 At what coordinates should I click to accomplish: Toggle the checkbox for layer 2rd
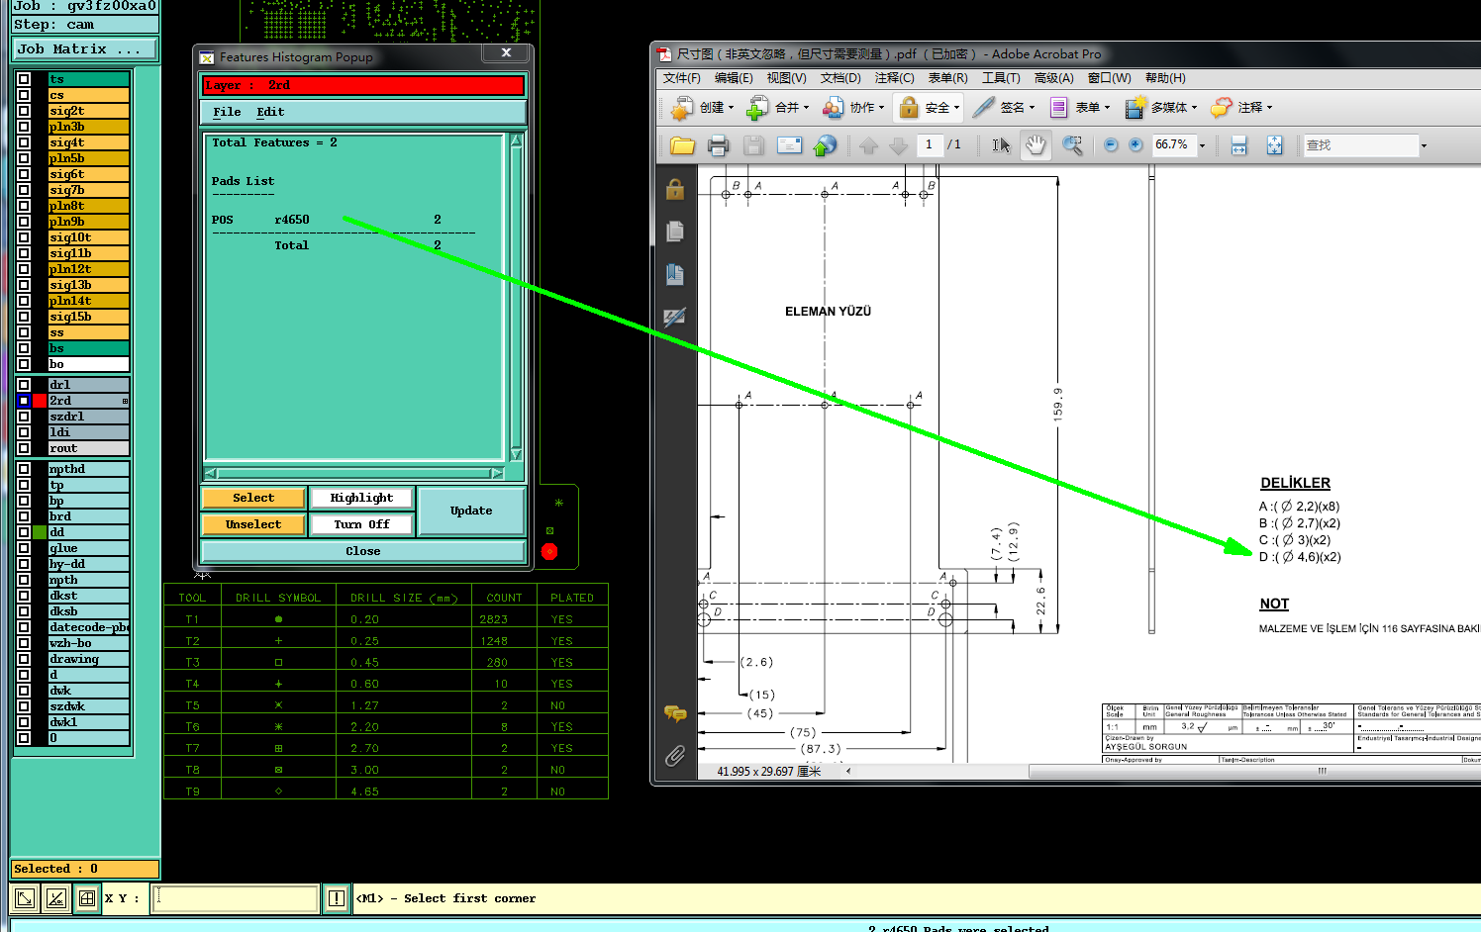(24, 401)
